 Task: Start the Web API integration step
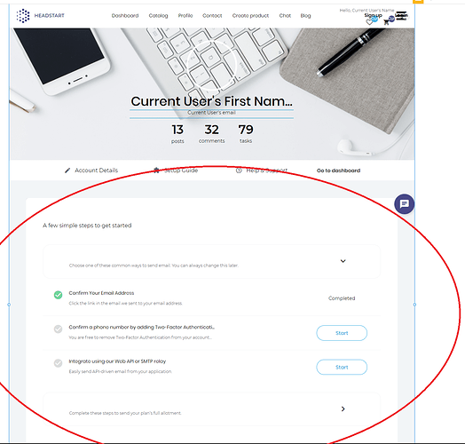[x=342, y=367]
